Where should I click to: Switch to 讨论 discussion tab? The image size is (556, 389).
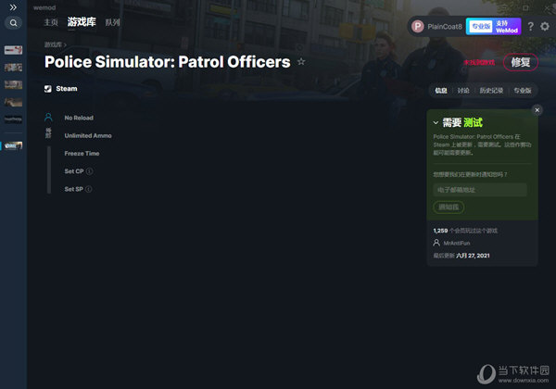463,91
